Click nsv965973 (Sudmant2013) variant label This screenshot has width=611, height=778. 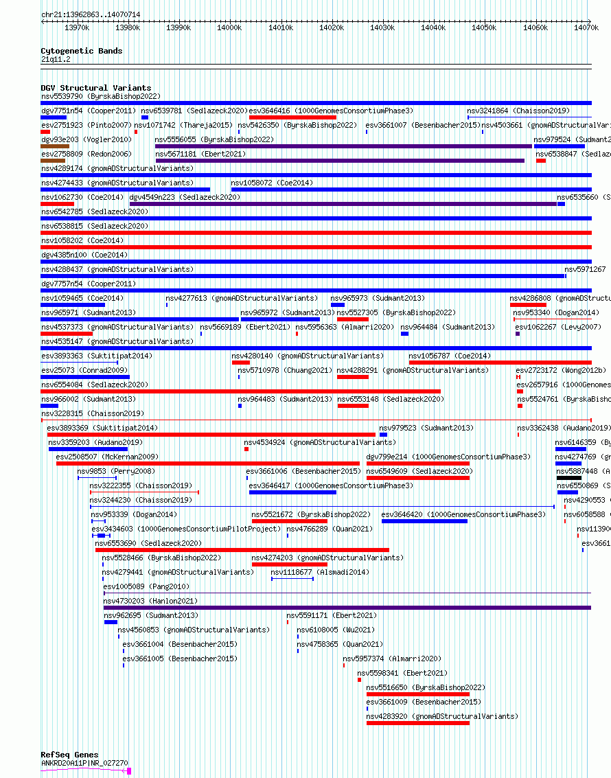378,298
